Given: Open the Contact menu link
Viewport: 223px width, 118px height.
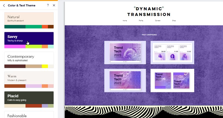Looking at the screenshot, I should (x=158, y=21).
